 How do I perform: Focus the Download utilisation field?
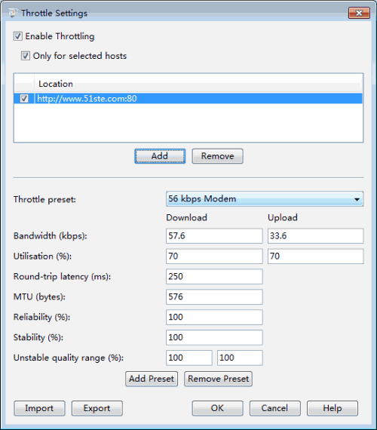point(214,256)
